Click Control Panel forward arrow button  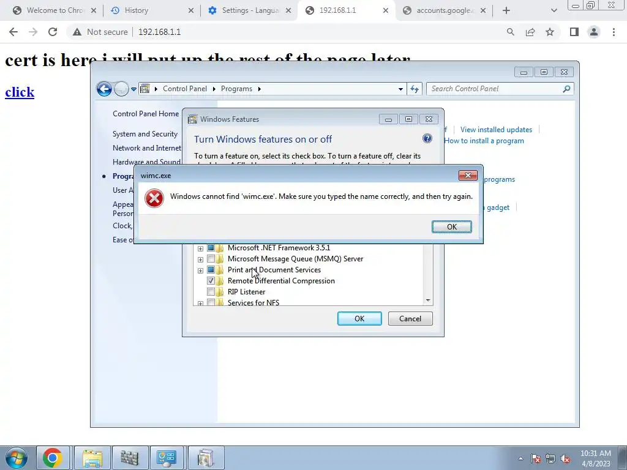(x=121, y=89)
